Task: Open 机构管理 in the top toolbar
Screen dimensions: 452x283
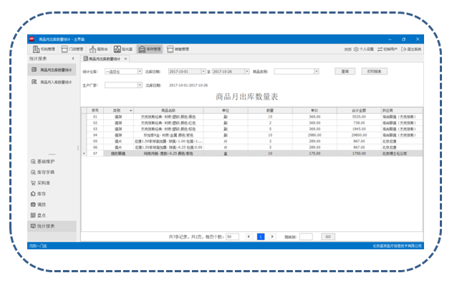Action: coord(44,49)
